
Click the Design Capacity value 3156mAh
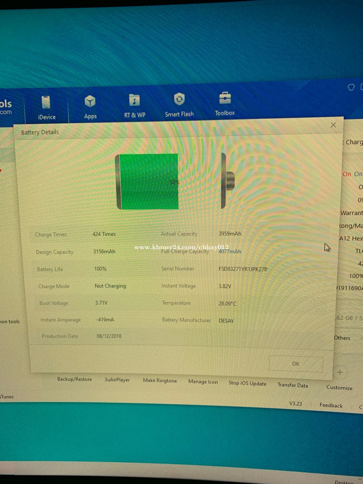(x=104, y=251)
